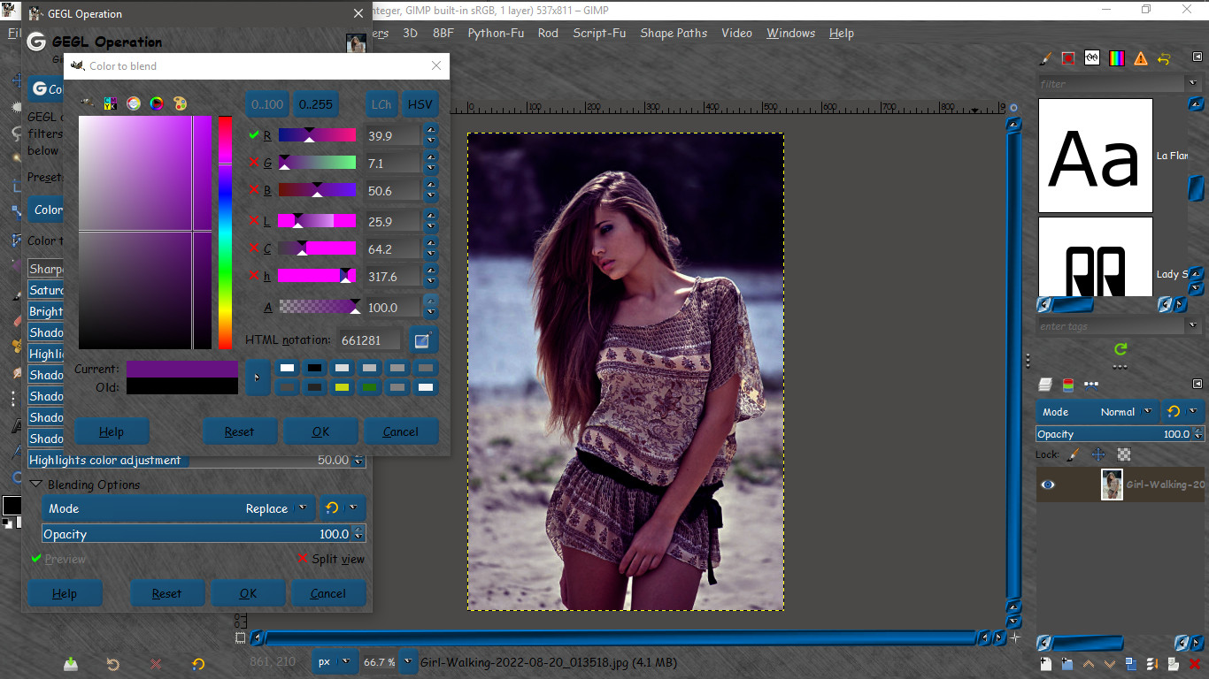
Task: Open the Palette selector icon
Action: click(x=180, y=103)
